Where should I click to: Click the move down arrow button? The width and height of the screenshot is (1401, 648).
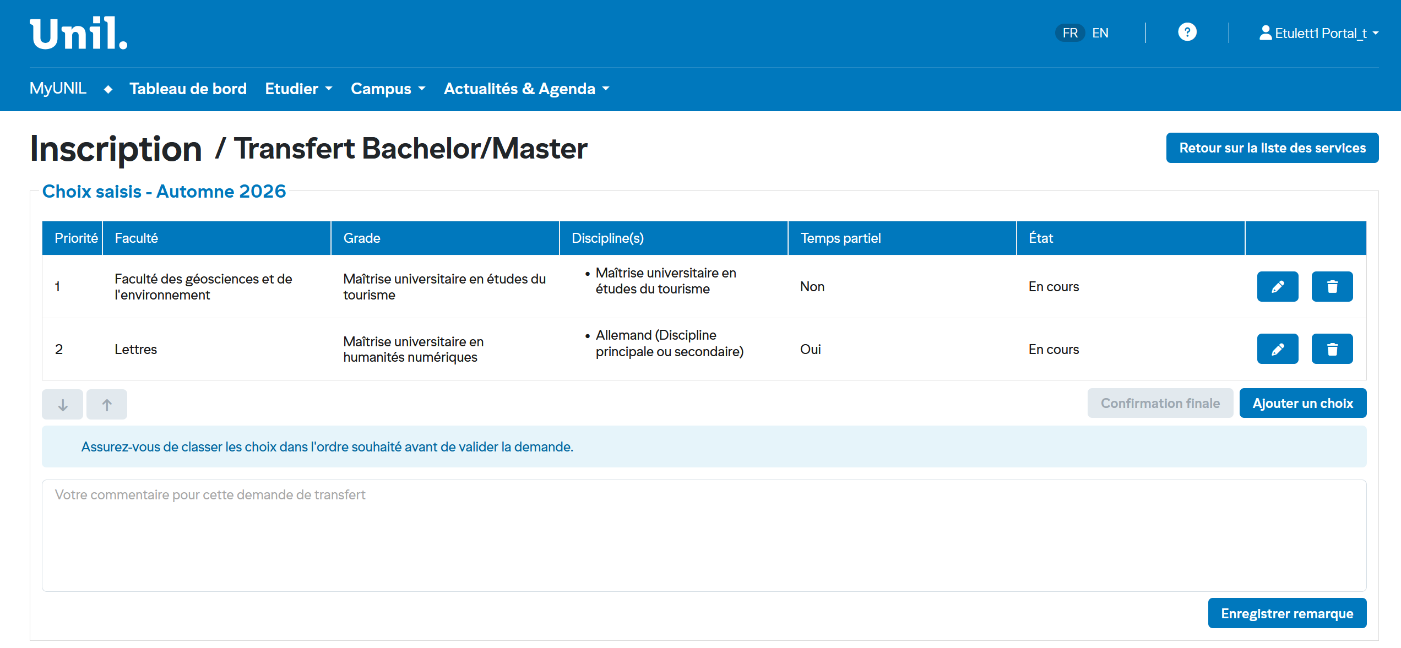[62, 405]
